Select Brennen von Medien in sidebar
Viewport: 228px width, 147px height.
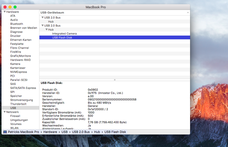[x=24, y=28]
